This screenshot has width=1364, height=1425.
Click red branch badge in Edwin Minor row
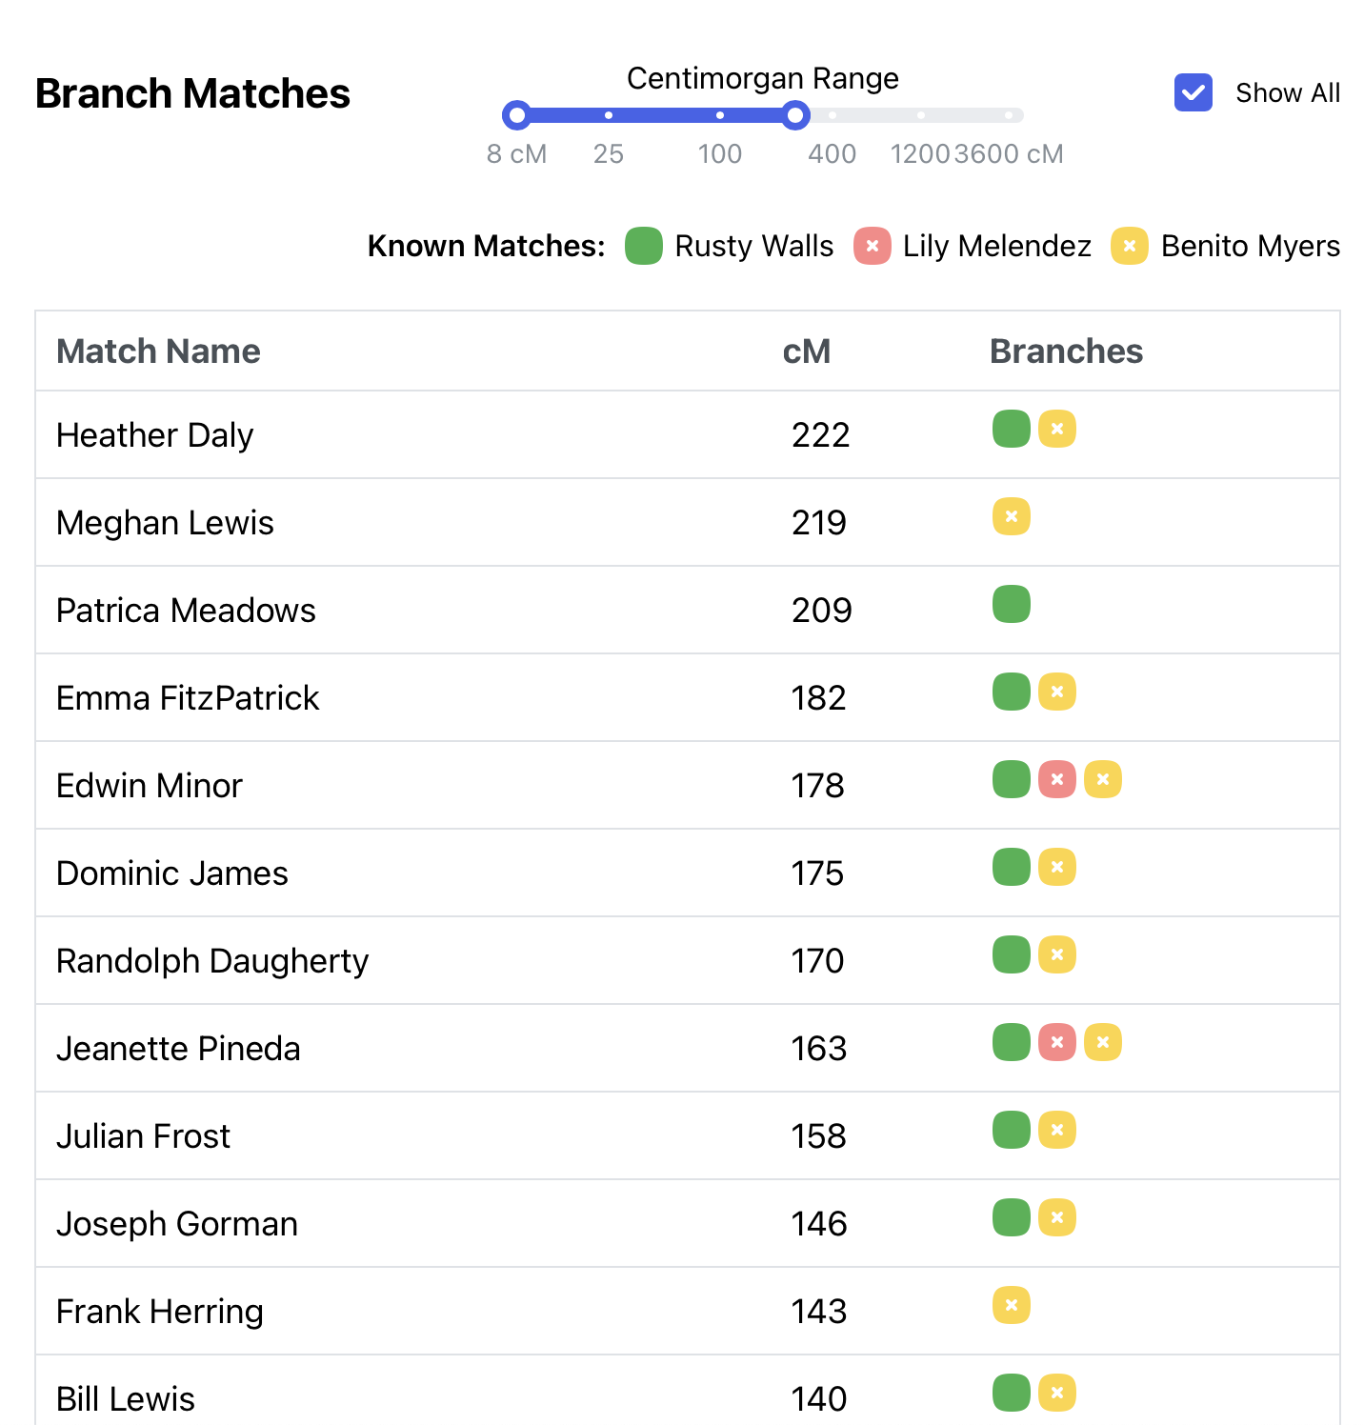[x=1057, y=779]
